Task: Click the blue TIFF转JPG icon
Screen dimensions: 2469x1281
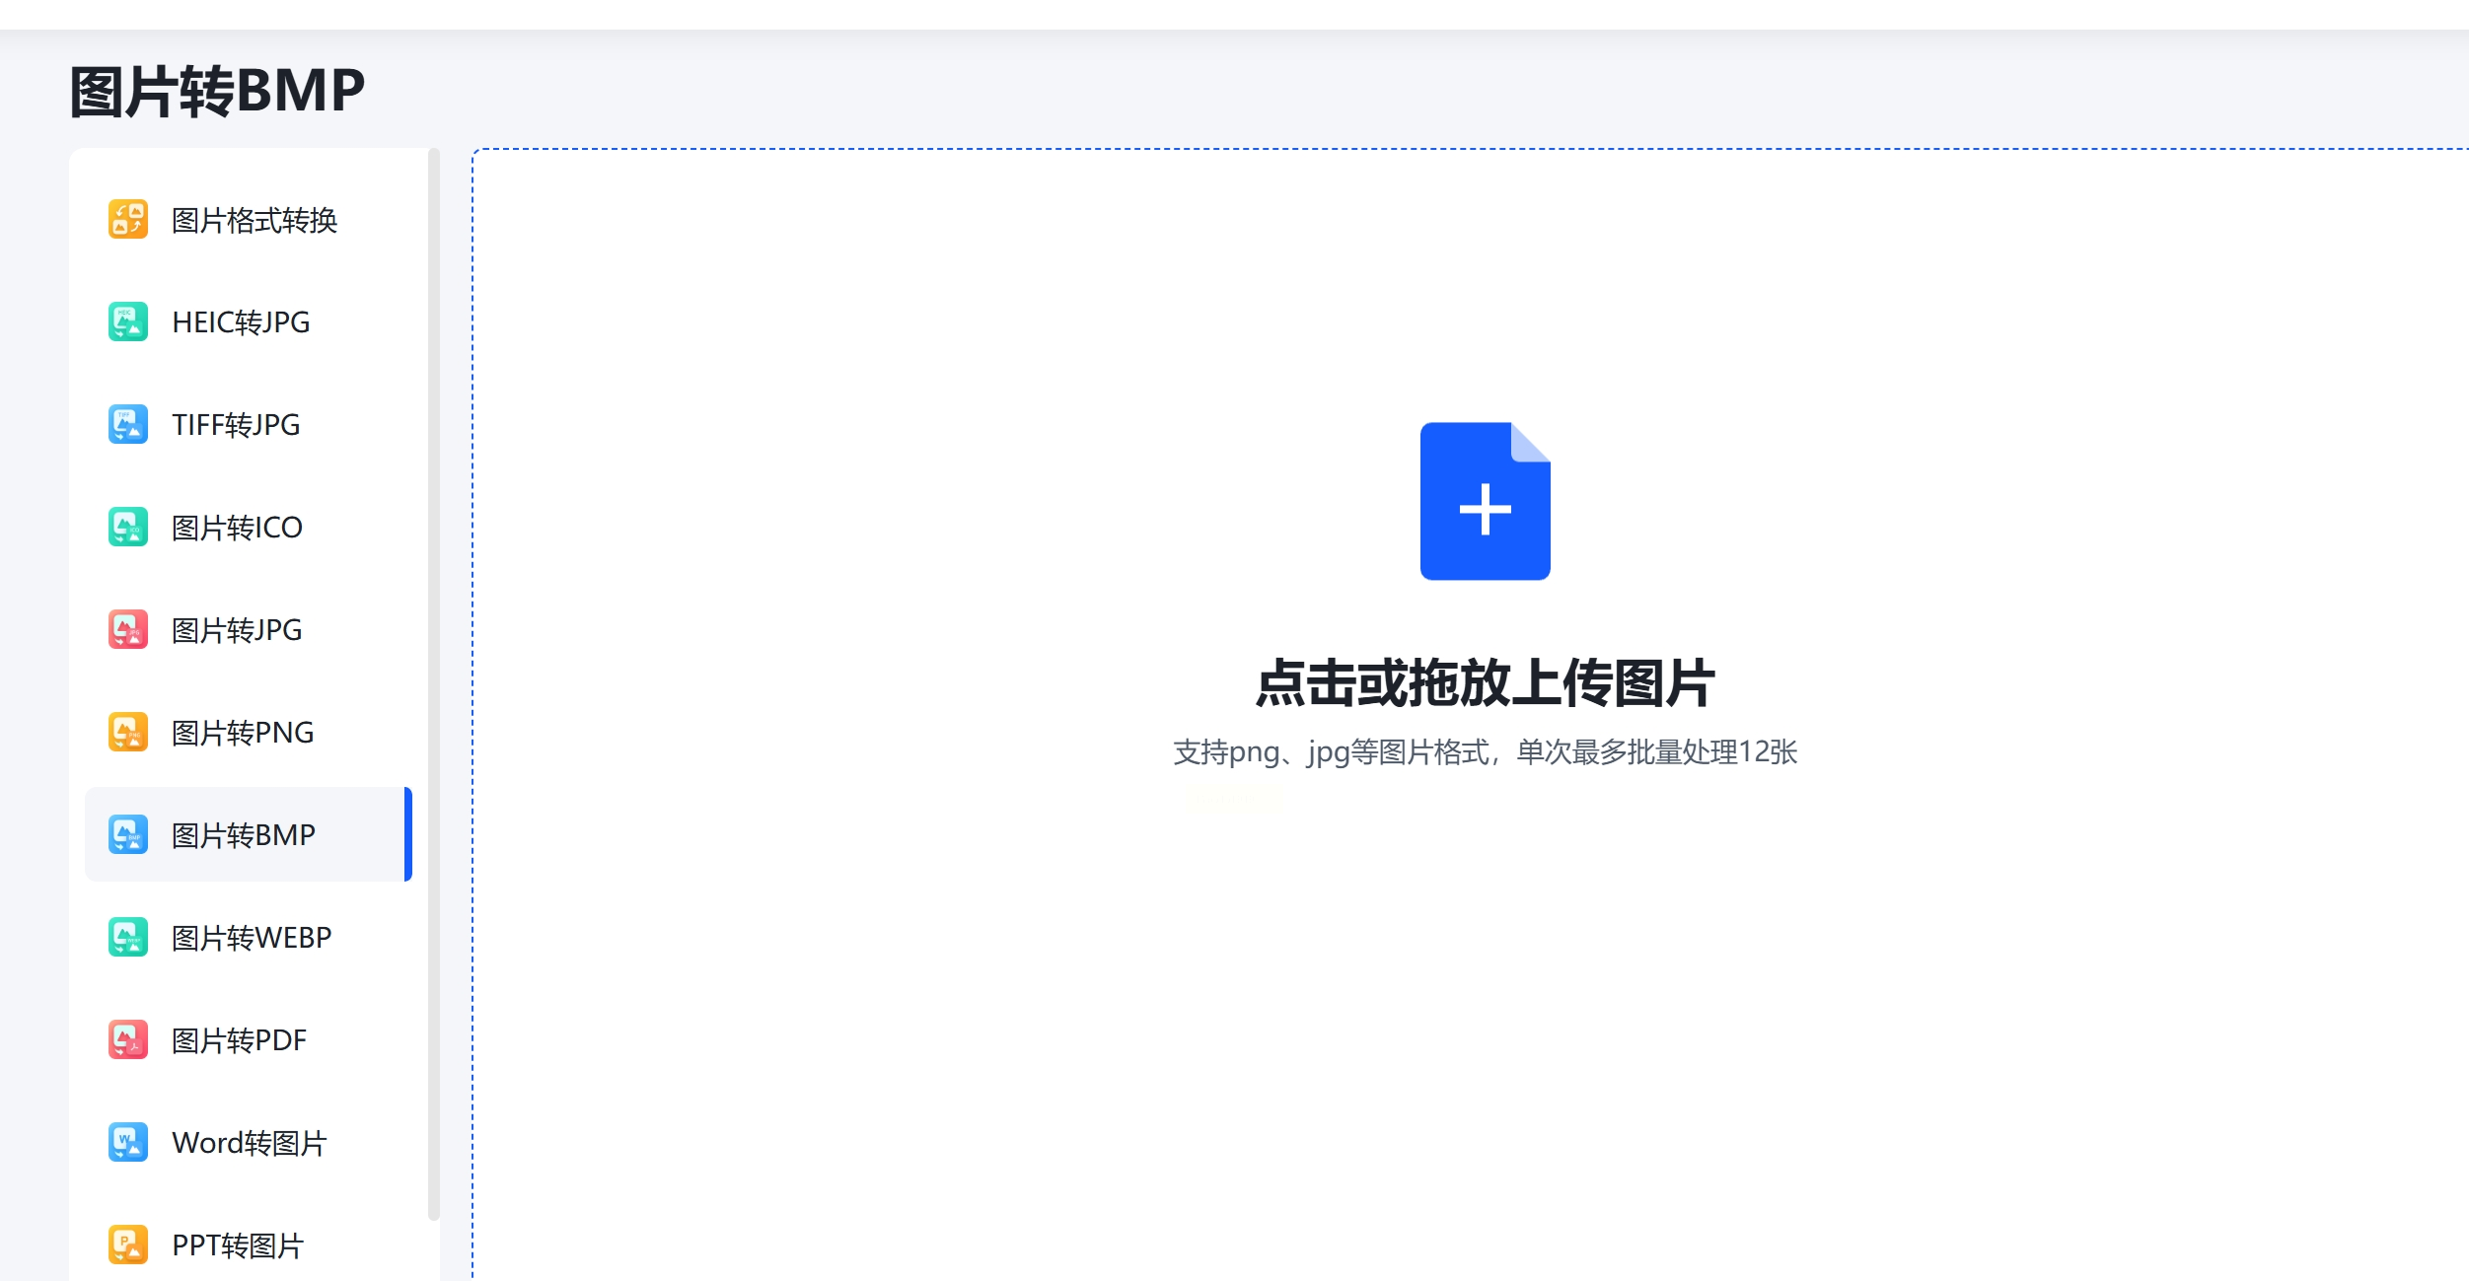Action: pyautogui.click(x=127, y=424)
